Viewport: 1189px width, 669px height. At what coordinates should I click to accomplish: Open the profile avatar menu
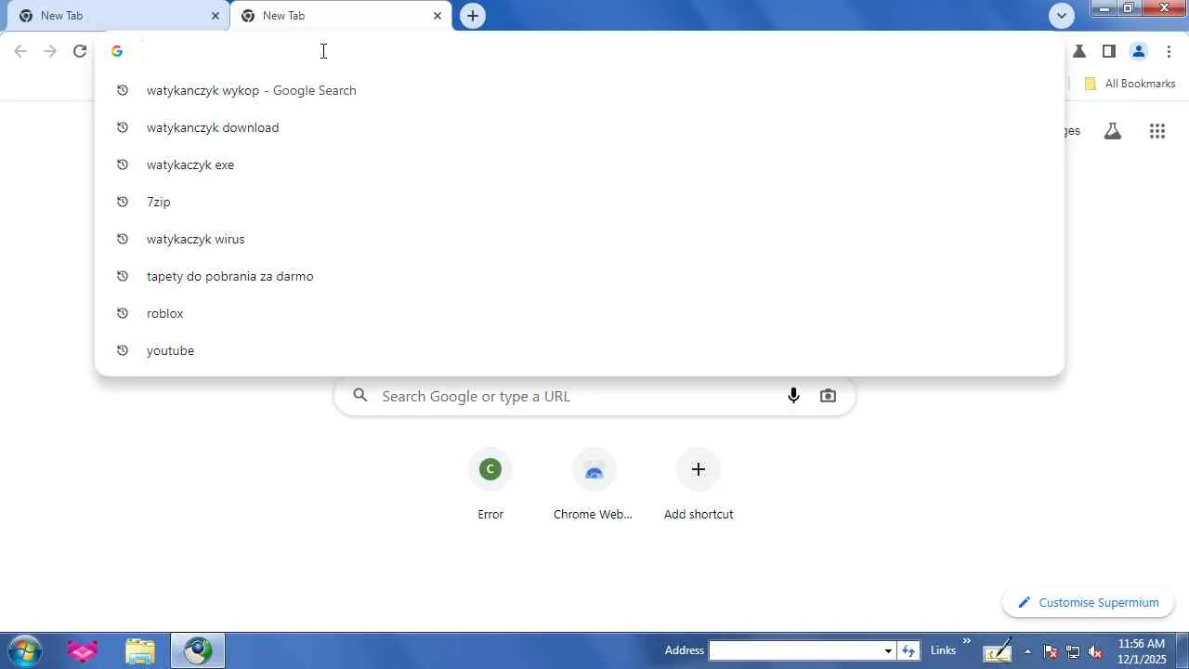pyautogui.click(x=1139, y=51)
